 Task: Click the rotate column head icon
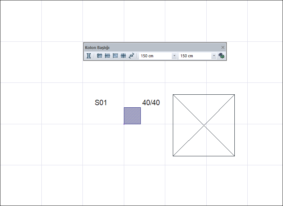[131, 56]
